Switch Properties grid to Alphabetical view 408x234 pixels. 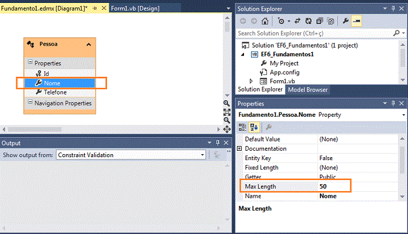254,127
